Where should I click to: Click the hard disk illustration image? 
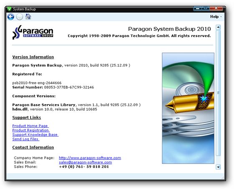[188, 108]
